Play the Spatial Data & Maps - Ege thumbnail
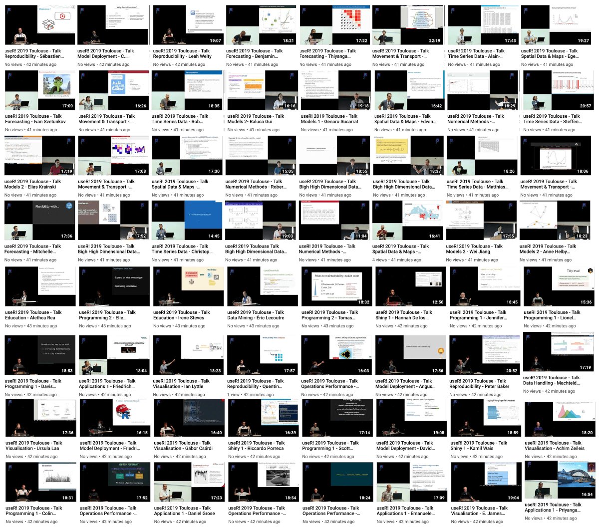 click(556, 25)
